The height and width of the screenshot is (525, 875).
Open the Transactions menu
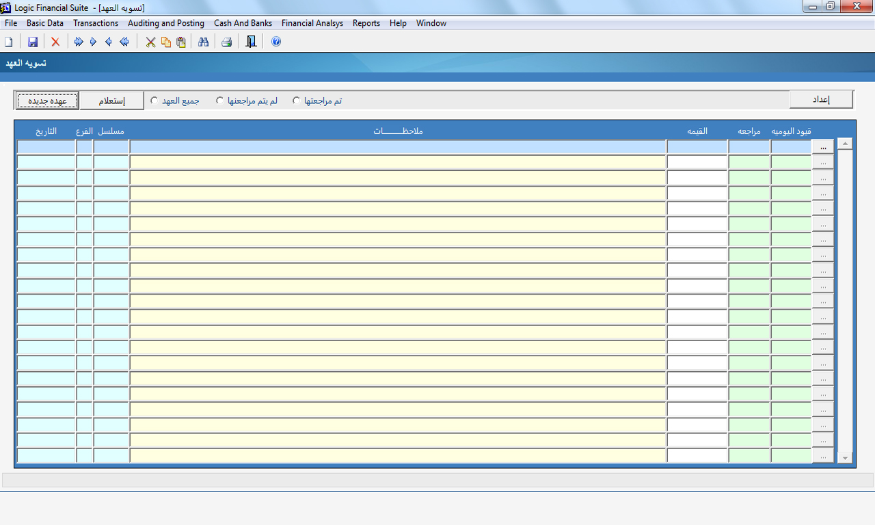(96, 23)
